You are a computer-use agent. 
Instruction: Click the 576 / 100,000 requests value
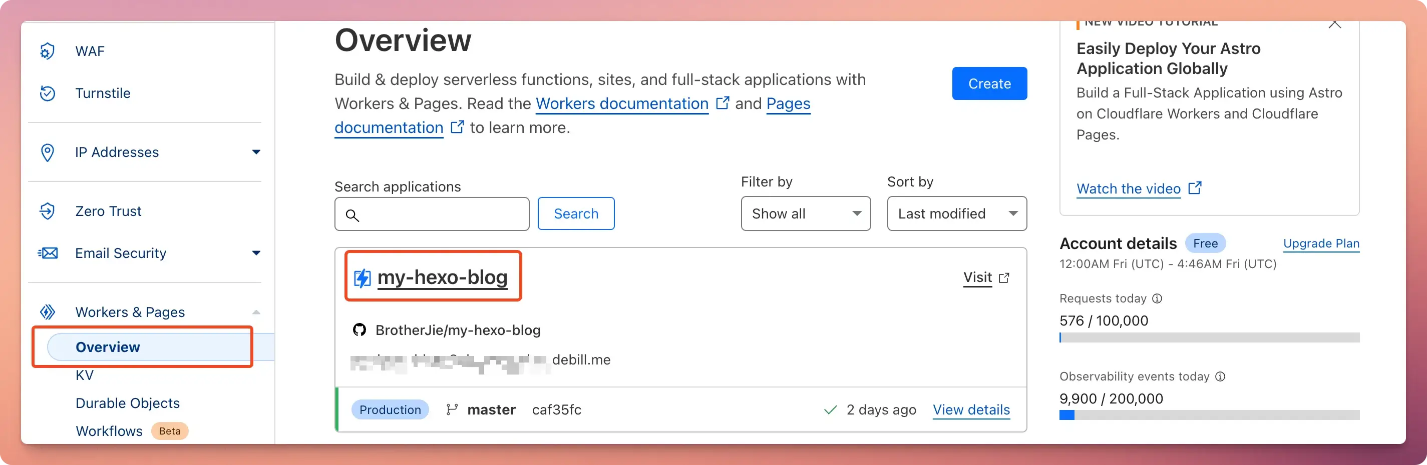(x=1104, y=320)
